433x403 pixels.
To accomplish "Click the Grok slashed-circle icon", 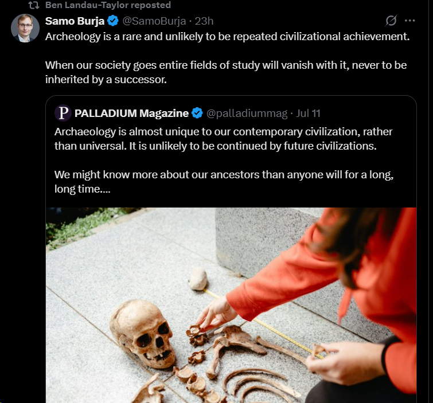I will [391, 21].
